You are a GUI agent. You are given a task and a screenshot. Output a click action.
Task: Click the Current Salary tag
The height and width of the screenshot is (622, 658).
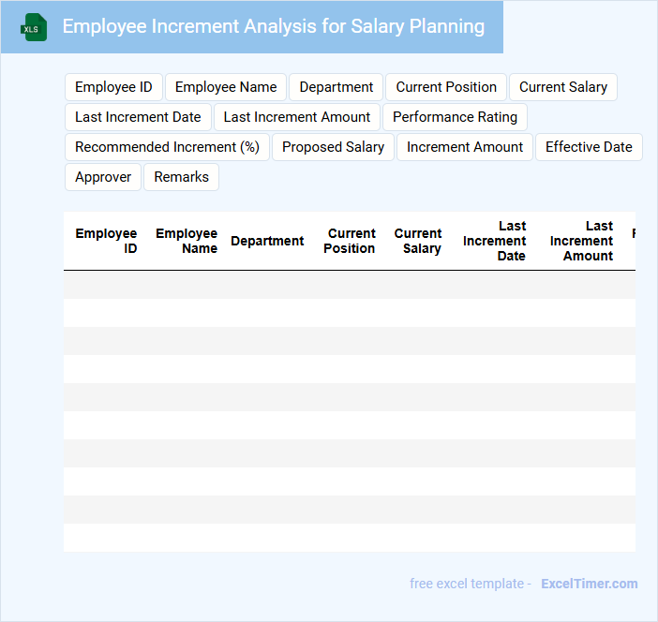point(562,87)
